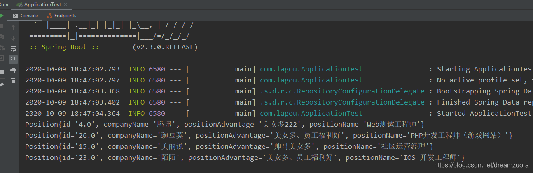Click INFO level on the 18:47:02.793 line
The width and height of the screenshot is (533, 173).
coord(136,69)
